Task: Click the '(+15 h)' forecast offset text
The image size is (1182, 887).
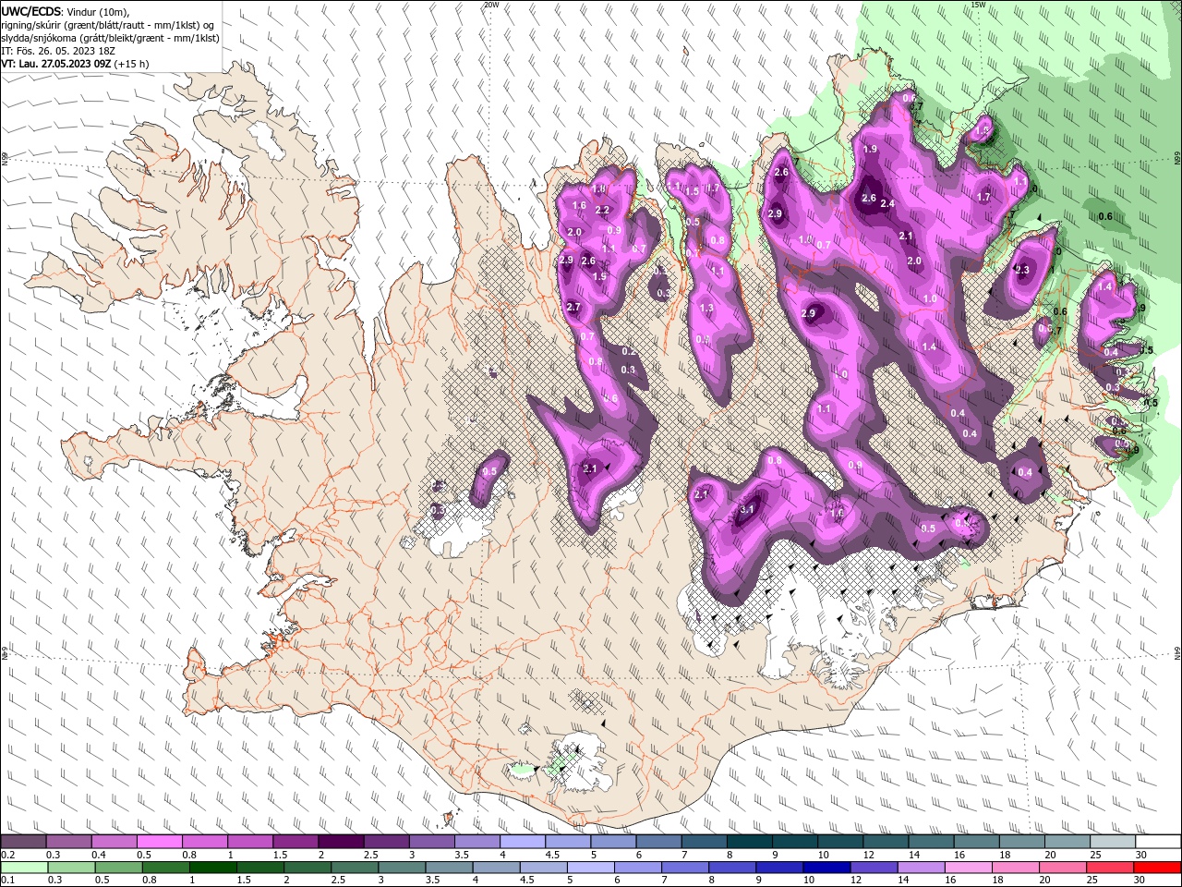Action: 131,64
